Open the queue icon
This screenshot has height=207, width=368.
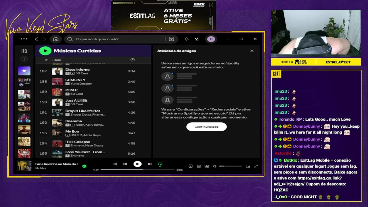[x=199, y=166]
